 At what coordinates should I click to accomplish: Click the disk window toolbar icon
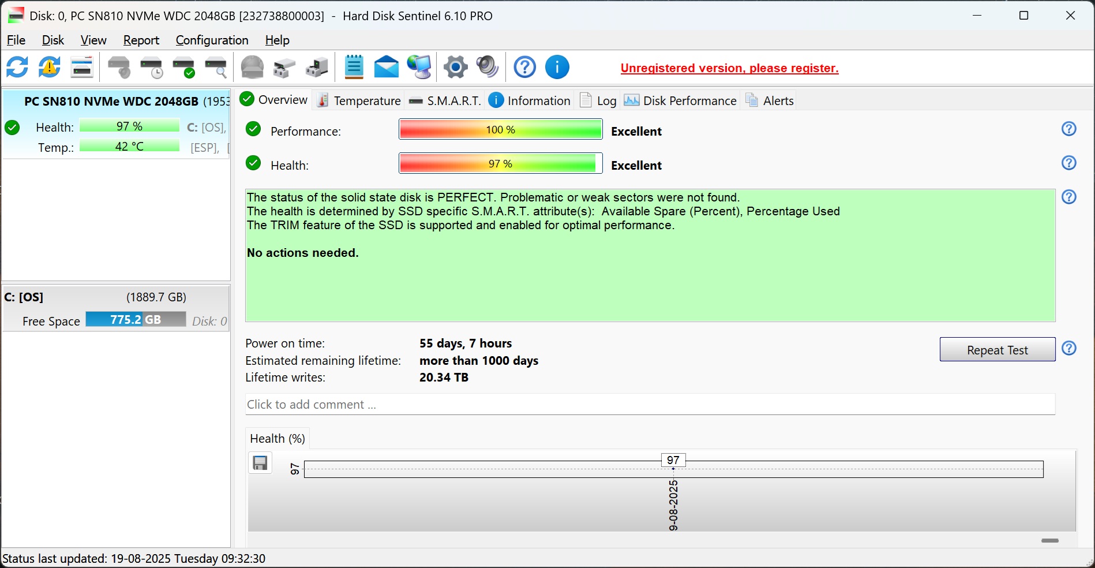pyautogui.click(x=82, y=67)
